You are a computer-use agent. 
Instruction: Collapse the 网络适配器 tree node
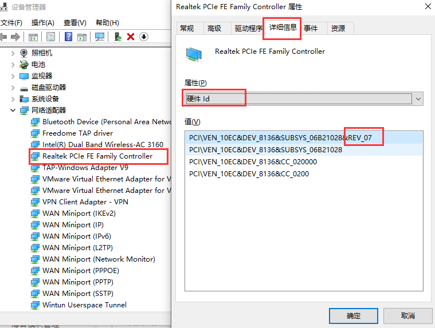click(13, 110)
